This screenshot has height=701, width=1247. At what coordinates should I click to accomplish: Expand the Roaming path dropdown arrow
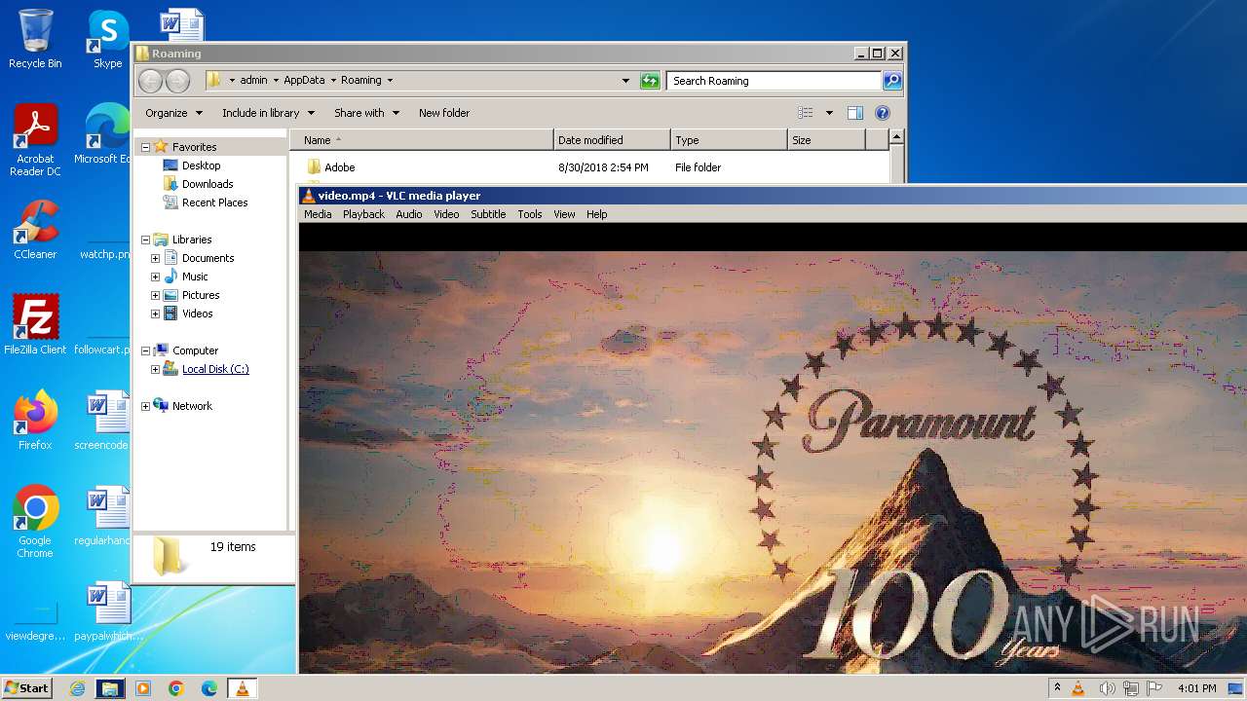tap(390, 81)
